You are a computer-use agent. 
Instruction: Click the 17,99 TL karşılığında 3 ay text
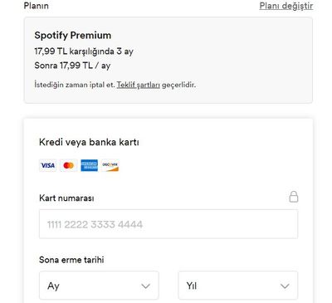coord(84,51)
